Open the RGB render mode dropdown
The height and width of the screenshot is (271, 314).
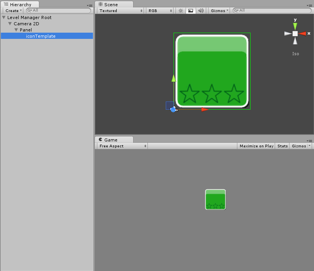[x=160, y=11]
